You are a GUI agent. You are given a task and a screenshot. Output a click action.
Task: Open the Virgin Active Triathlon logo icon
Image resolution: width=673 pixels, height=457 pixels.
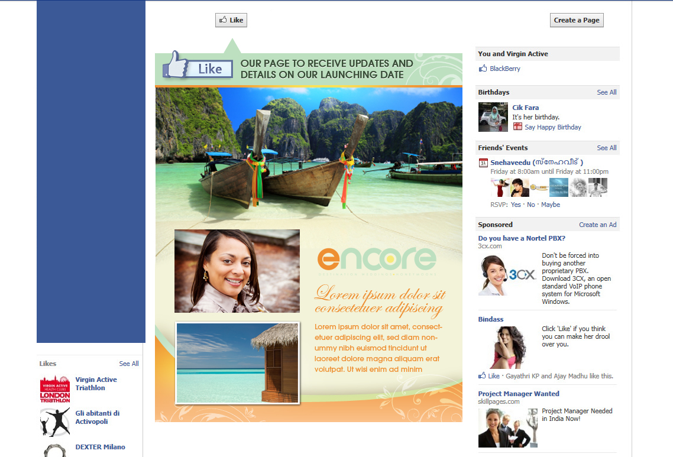(54, 388)
